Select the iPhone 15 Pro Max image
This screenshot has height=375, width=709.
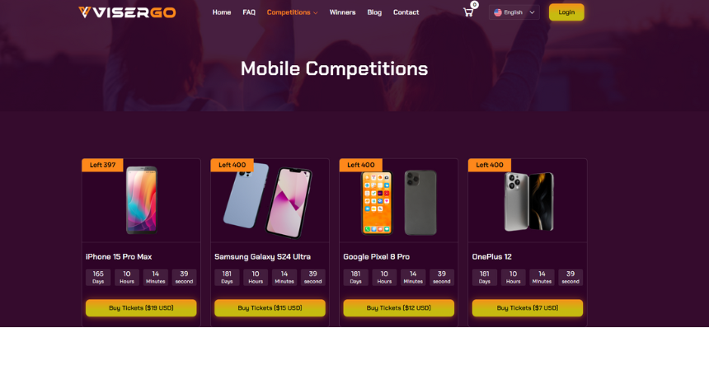pos(142,200)
